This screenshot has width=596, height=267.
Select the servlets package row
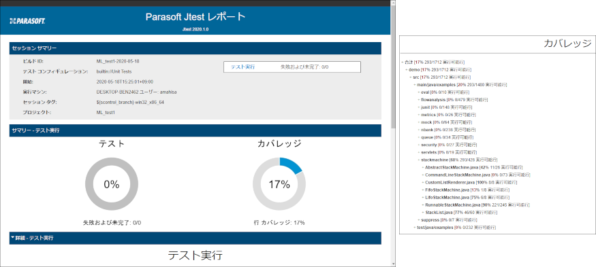tap(448, 152)
